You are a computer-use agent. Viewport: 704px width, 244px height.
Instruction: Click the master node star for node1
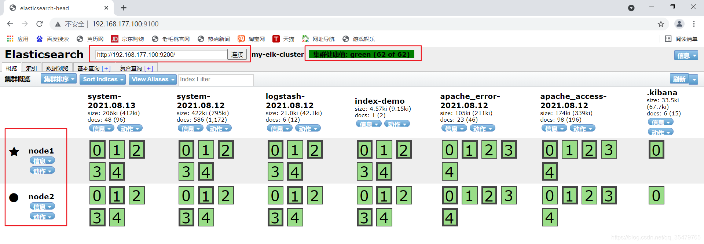(x=14, y=151)
